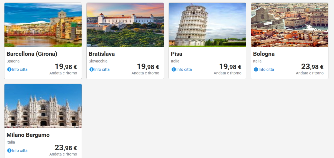This screenshot has height=158, width=334.
Task: Open "Info città" link for Barcellona
Action: (20, 69)
